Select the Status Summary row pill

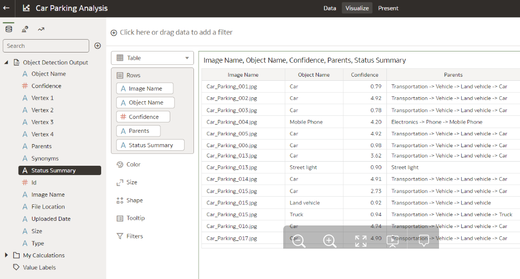tap(150, 145)
